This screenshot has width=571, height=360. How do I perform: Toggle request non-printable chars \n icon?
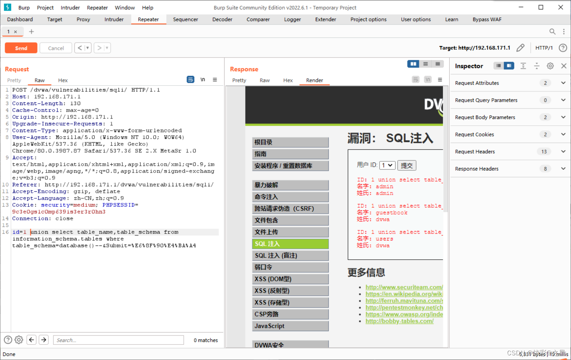point(203,79)
